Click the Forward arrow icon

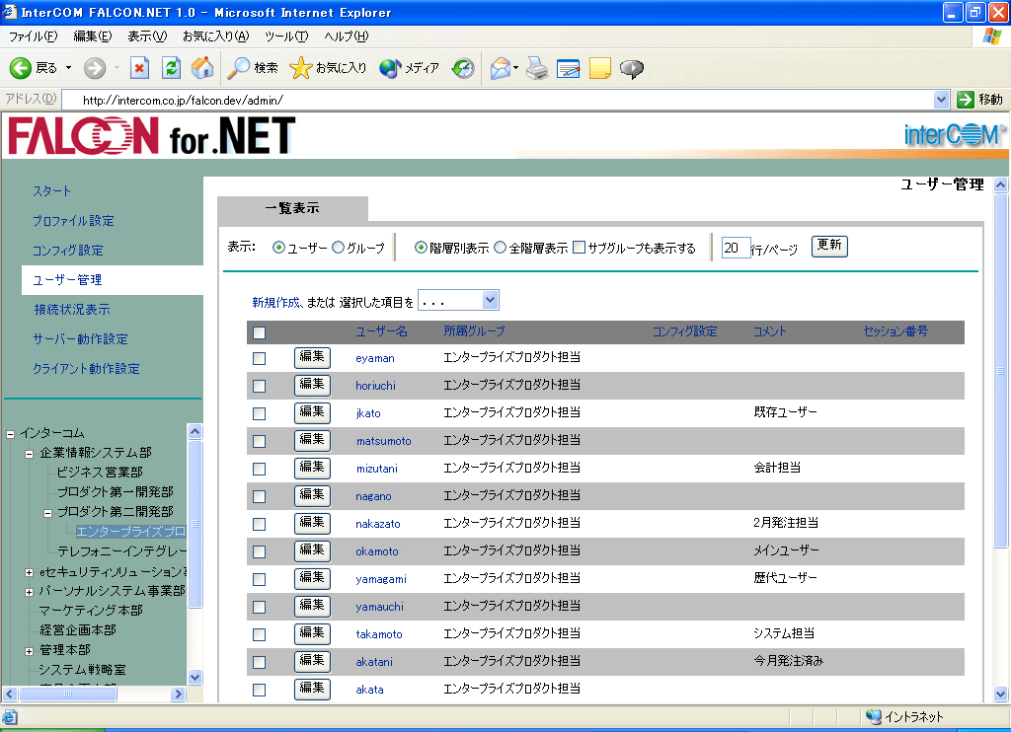click(95, 68)
